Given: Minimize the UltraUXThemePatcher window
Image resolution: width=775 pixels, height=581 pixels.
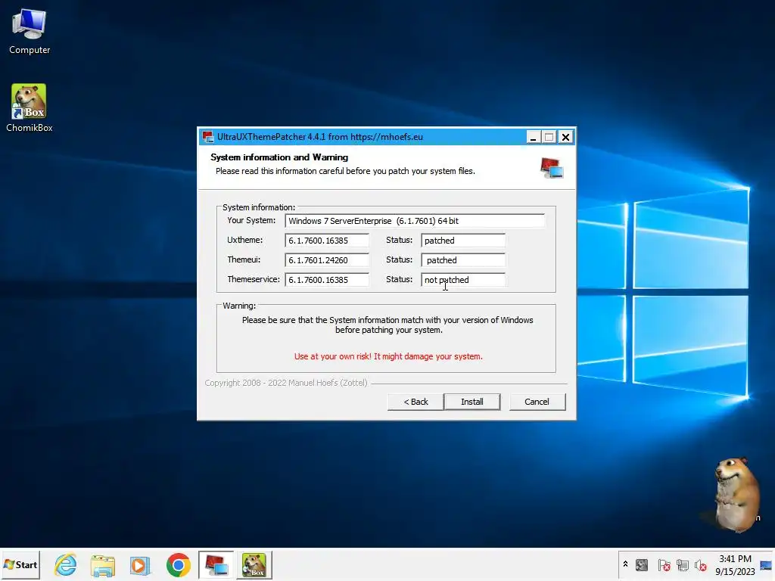Looking at the screenshot, I should (x=533, y=137).
